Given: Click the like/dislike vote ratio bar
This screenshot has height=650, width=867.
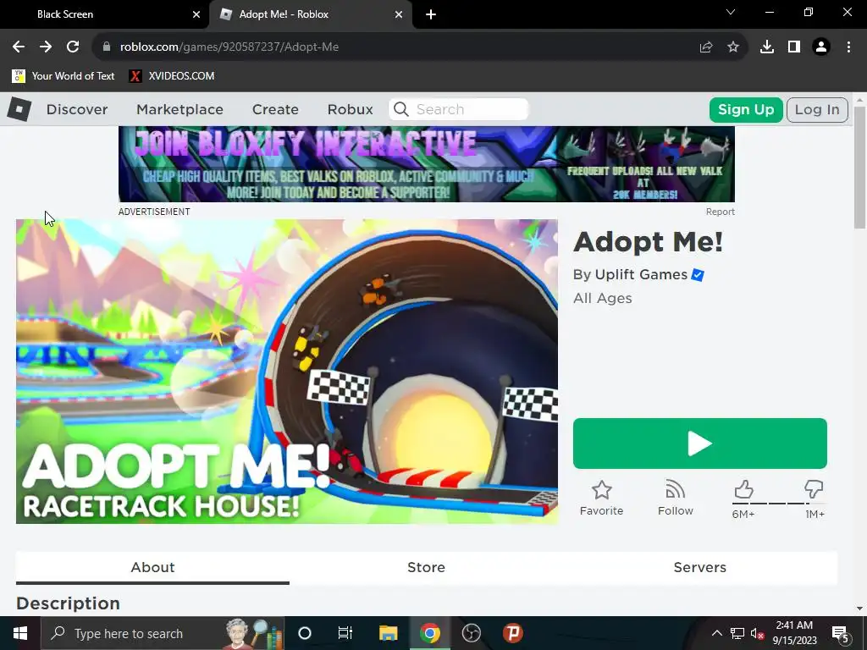Looking at the screenshot, I should tap(779, 504).
